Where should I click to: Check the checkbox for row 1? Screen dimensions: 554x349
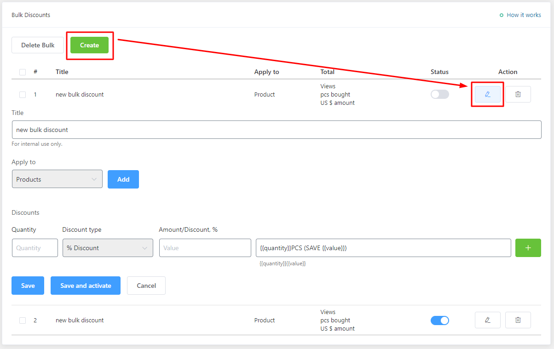click(x=23, y=95)
